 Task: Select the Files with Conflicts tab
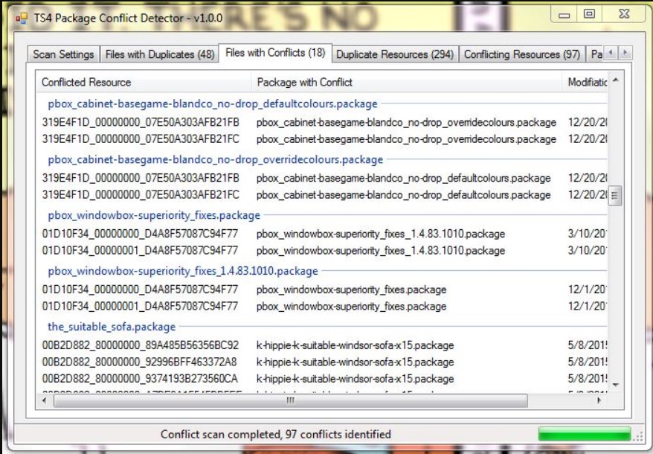tap(274, 53)
